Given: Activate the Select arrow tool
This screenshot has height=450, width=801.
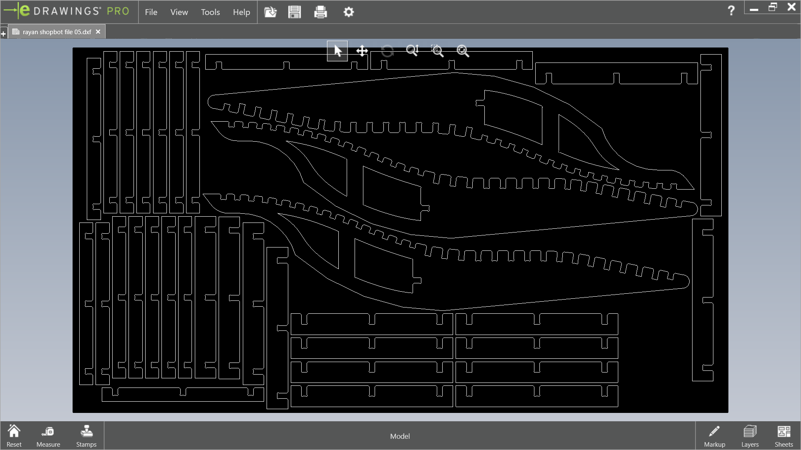Looking at the screenshot, I should [337, 51].
